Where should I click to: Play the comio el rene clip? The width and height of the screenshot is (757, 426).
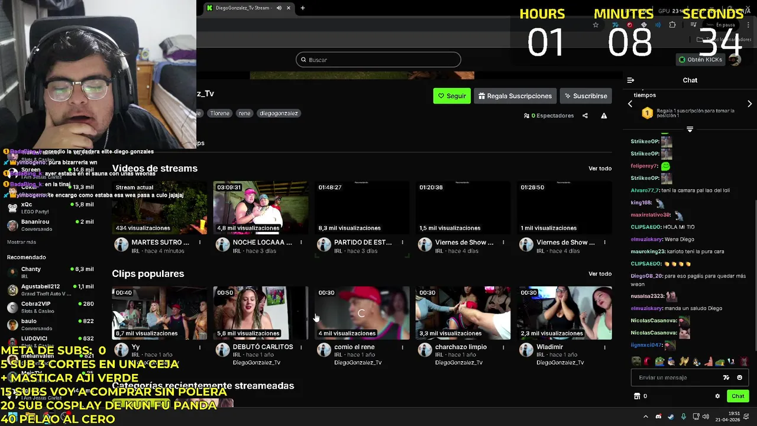[362, 313]
